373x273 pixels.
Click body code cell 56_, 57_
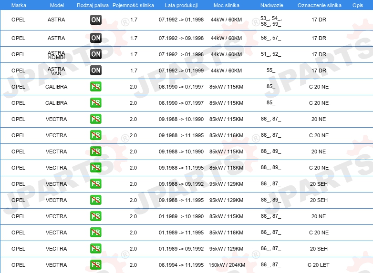[271, 38]
